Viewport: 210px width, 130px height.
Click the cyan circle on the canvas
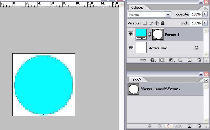tap(44, 85)
